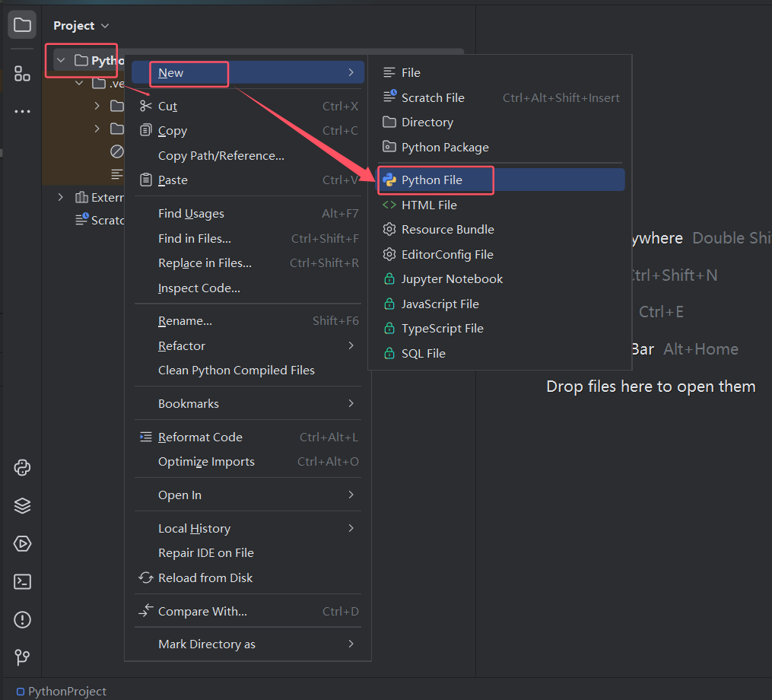The image size is (772, 700).
Task: Open the Terminal tool window
Action: click(22, 582)
